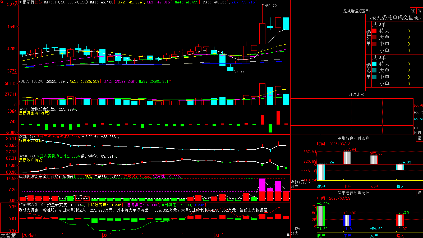
Task: Click the 已成交委托单成交量统计 header
Action: tap(394, 17)
